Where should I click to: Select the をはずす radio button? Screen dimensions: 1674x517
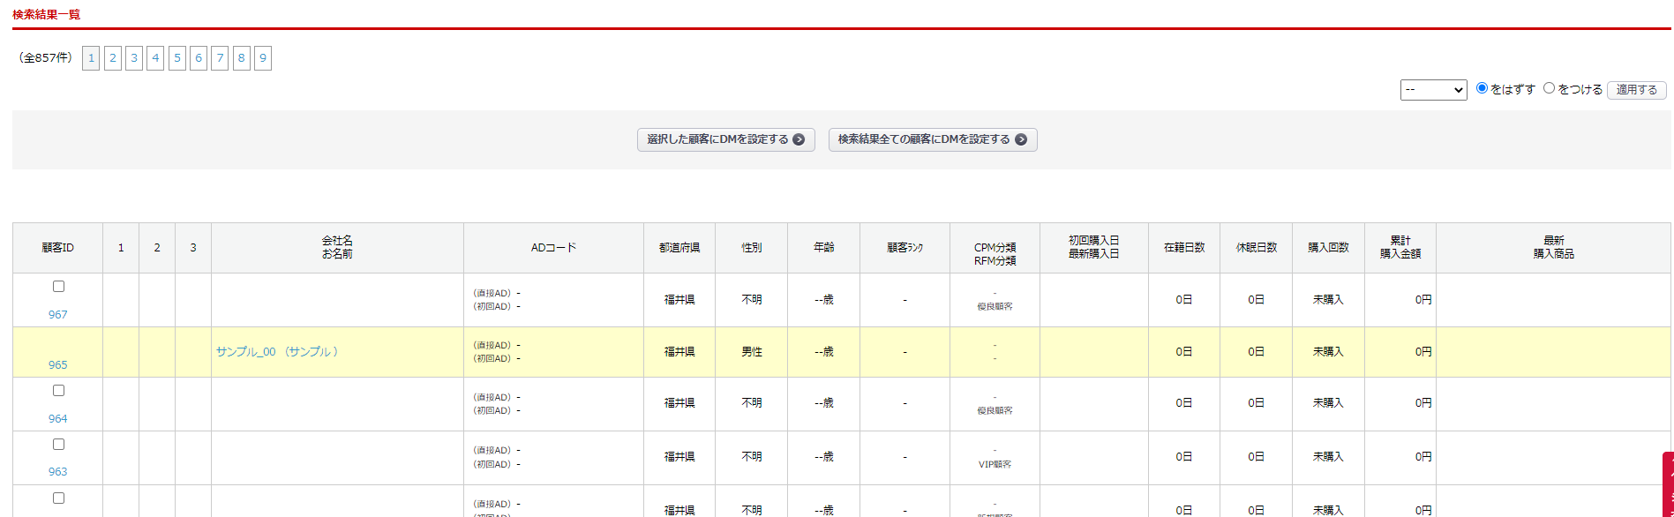[1482, 88]
